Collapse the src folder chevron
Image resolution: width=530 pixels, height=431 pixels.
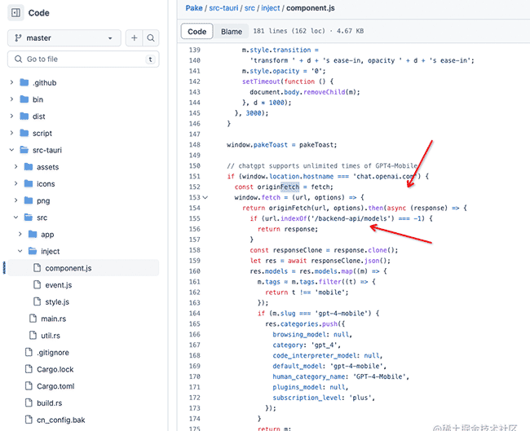15,218
